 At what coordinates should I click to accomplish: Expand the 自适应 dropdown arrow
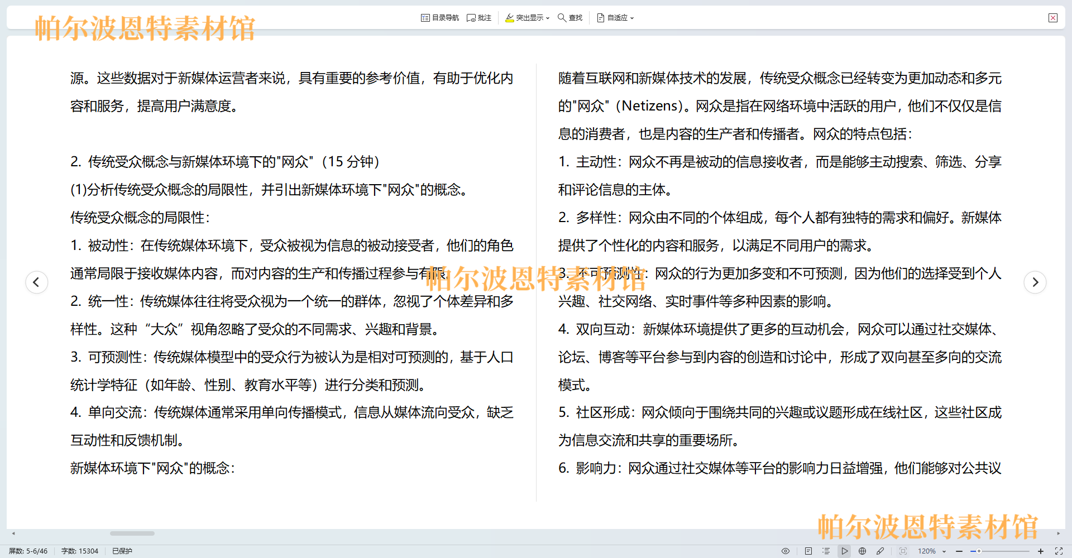[632, 18]
